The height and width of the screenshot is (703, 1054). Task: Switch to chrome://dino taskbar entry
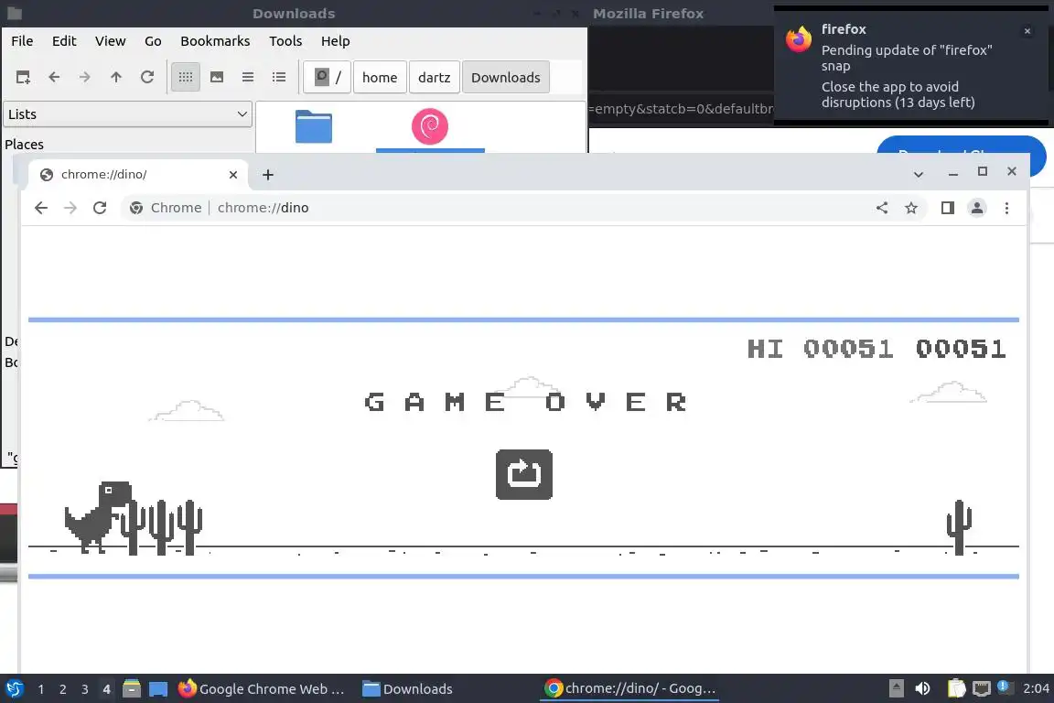tap(629, 688)
